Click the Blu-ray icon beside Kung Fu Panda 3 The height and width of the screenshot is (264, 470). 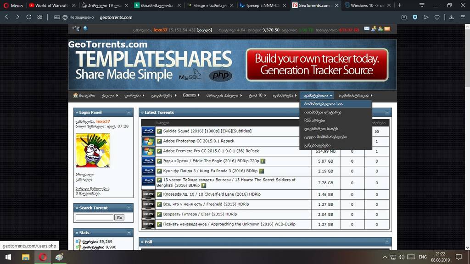(x=148, y=171)
